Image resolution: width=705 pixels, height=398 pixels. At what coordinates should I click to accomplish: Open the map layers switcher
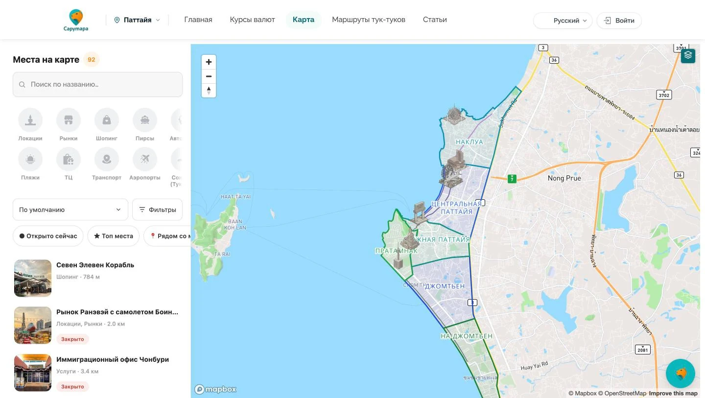[x=688, y=55]
